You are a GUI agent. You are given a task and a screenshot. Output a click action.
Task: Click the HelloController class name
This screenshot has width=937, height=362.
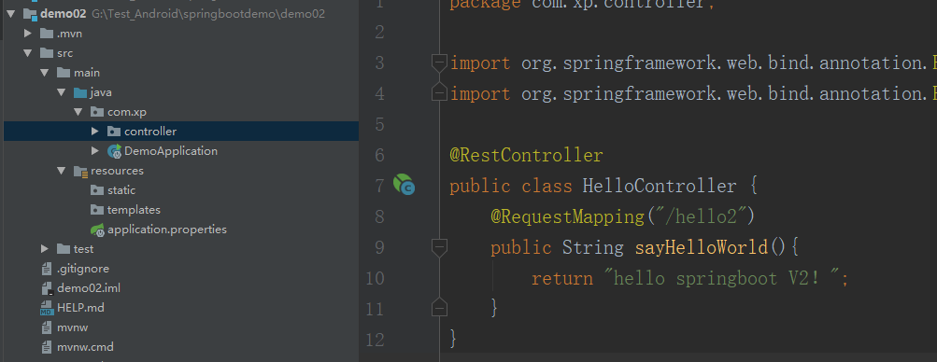(x=660, y=186)
